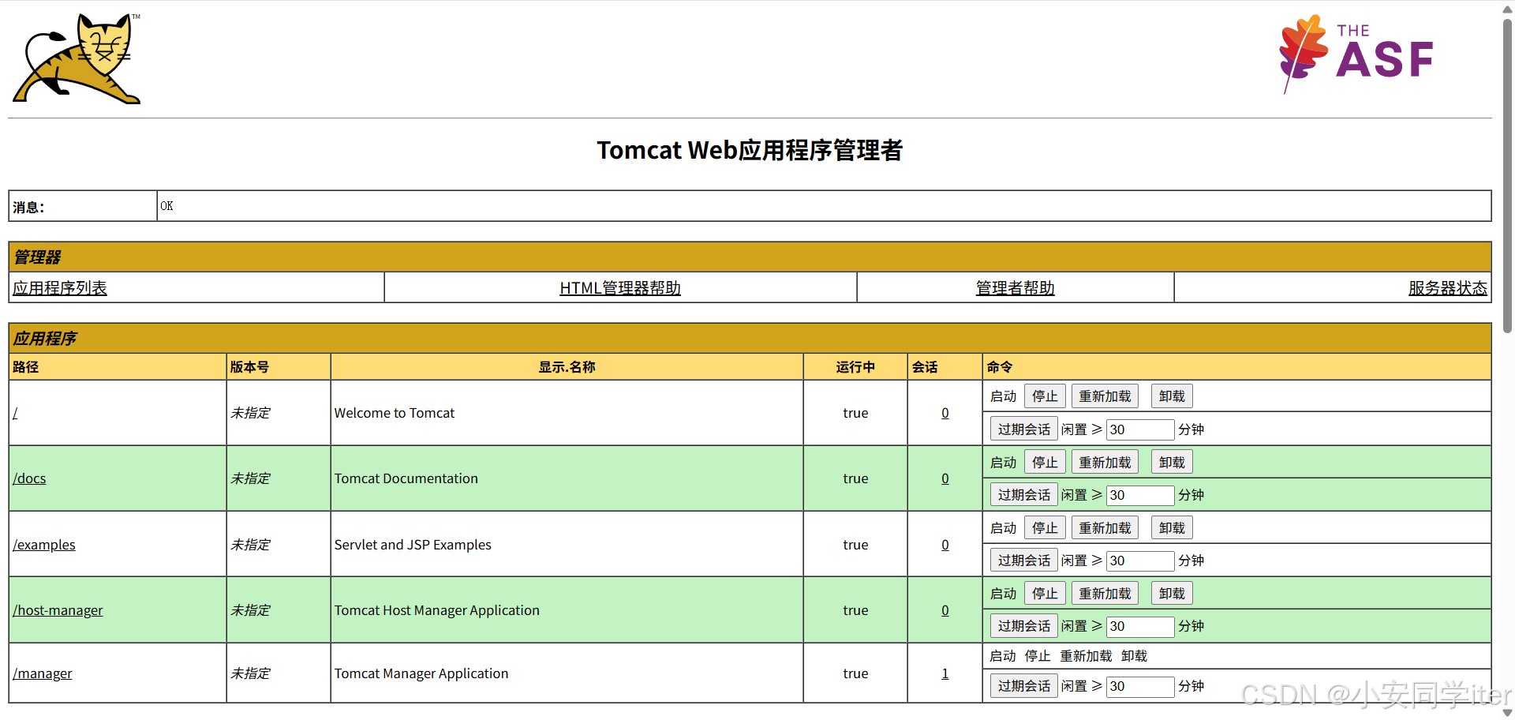Image resolution: width=1515 pixels, height=720 pixels.
Task: Click the 显示.名称 column header
Action: 567,367
